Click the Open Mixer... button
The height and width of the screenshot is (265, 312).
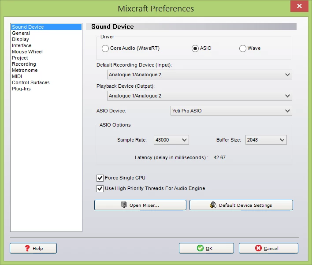[140, 205]
